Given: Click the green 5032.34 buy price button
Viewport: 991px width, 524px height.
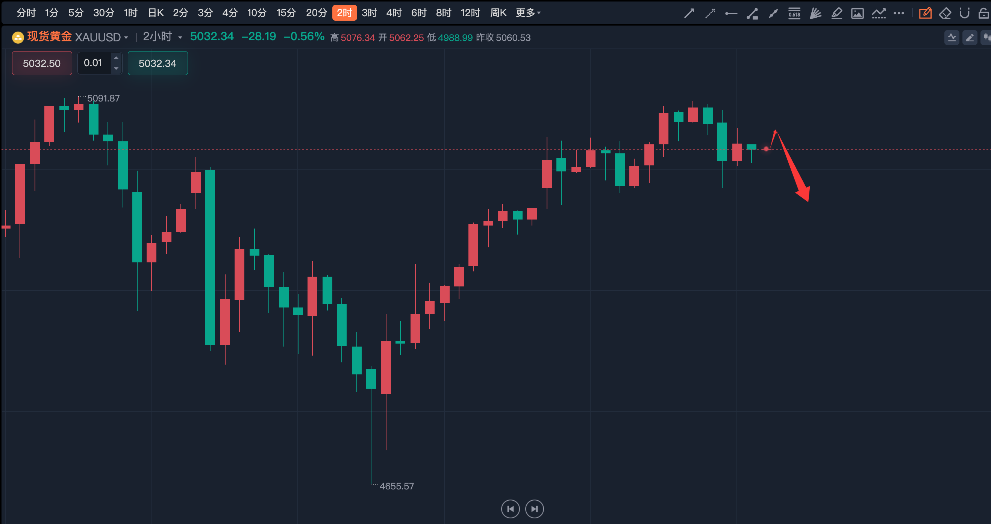Looking at the screenshot, I should [158, 63].
